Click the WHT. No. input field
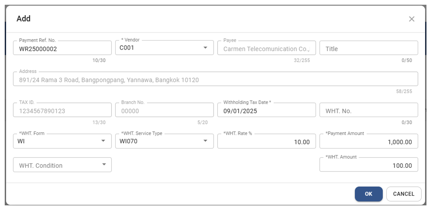Image resolution: width=429 pixels, height=209 pixels. point(368,111)
